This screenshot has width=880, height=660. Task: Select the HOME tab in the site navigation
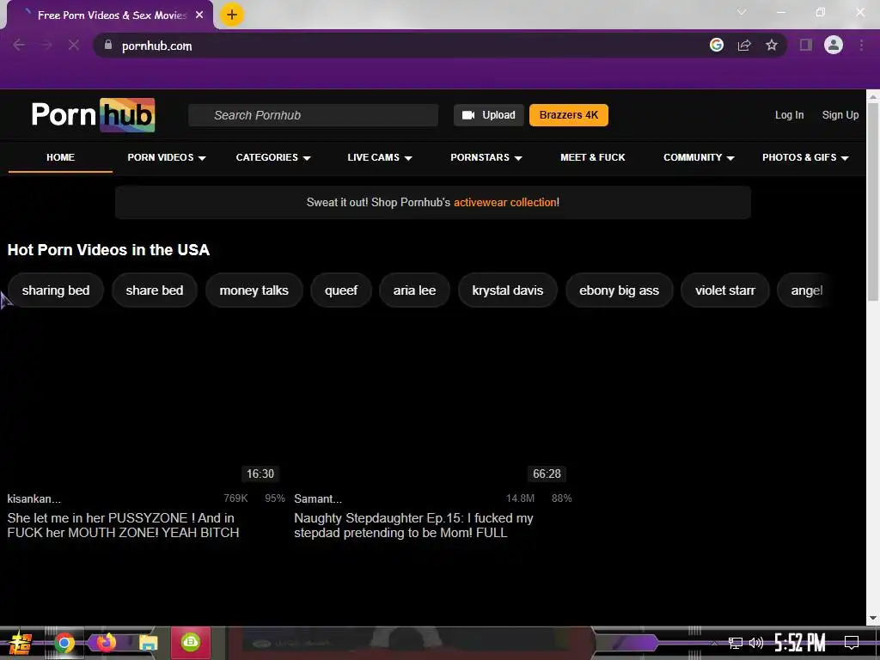[x=61, y=157]
